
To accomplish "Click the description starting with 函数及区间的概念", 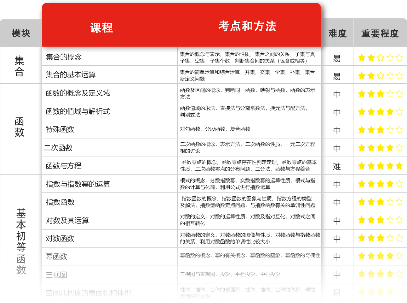I will tap(248, 93).
